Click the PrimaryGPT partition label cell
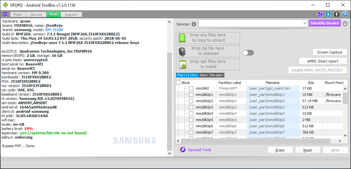 point(232,88)
